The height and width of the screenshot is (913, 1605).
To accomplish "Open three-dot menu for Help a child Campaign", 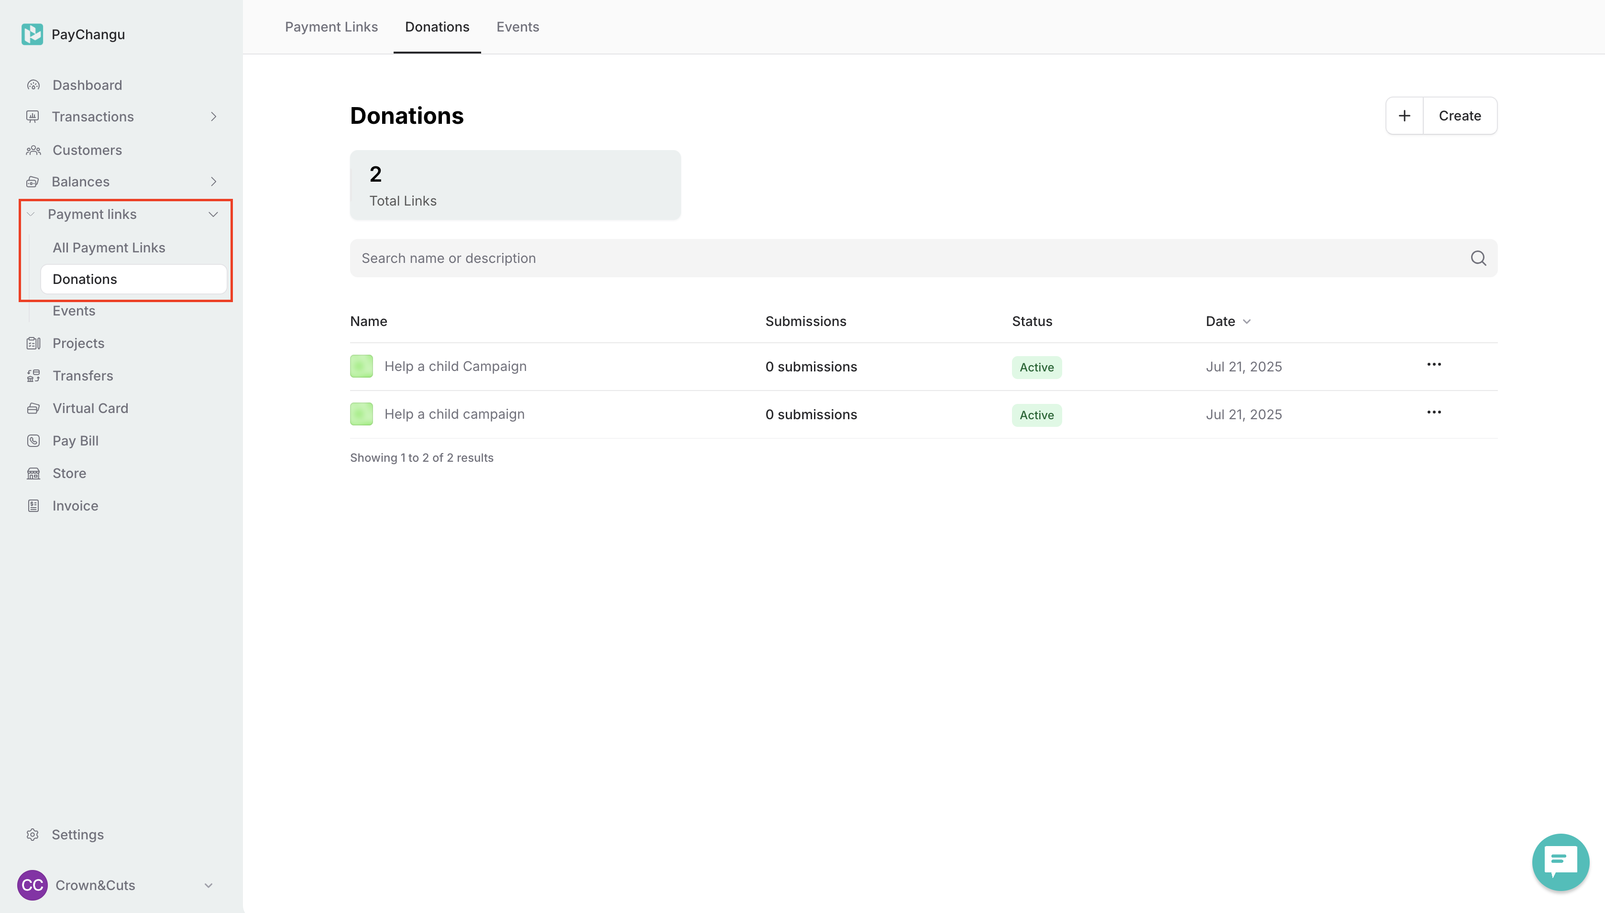I will pos(1433,364).
